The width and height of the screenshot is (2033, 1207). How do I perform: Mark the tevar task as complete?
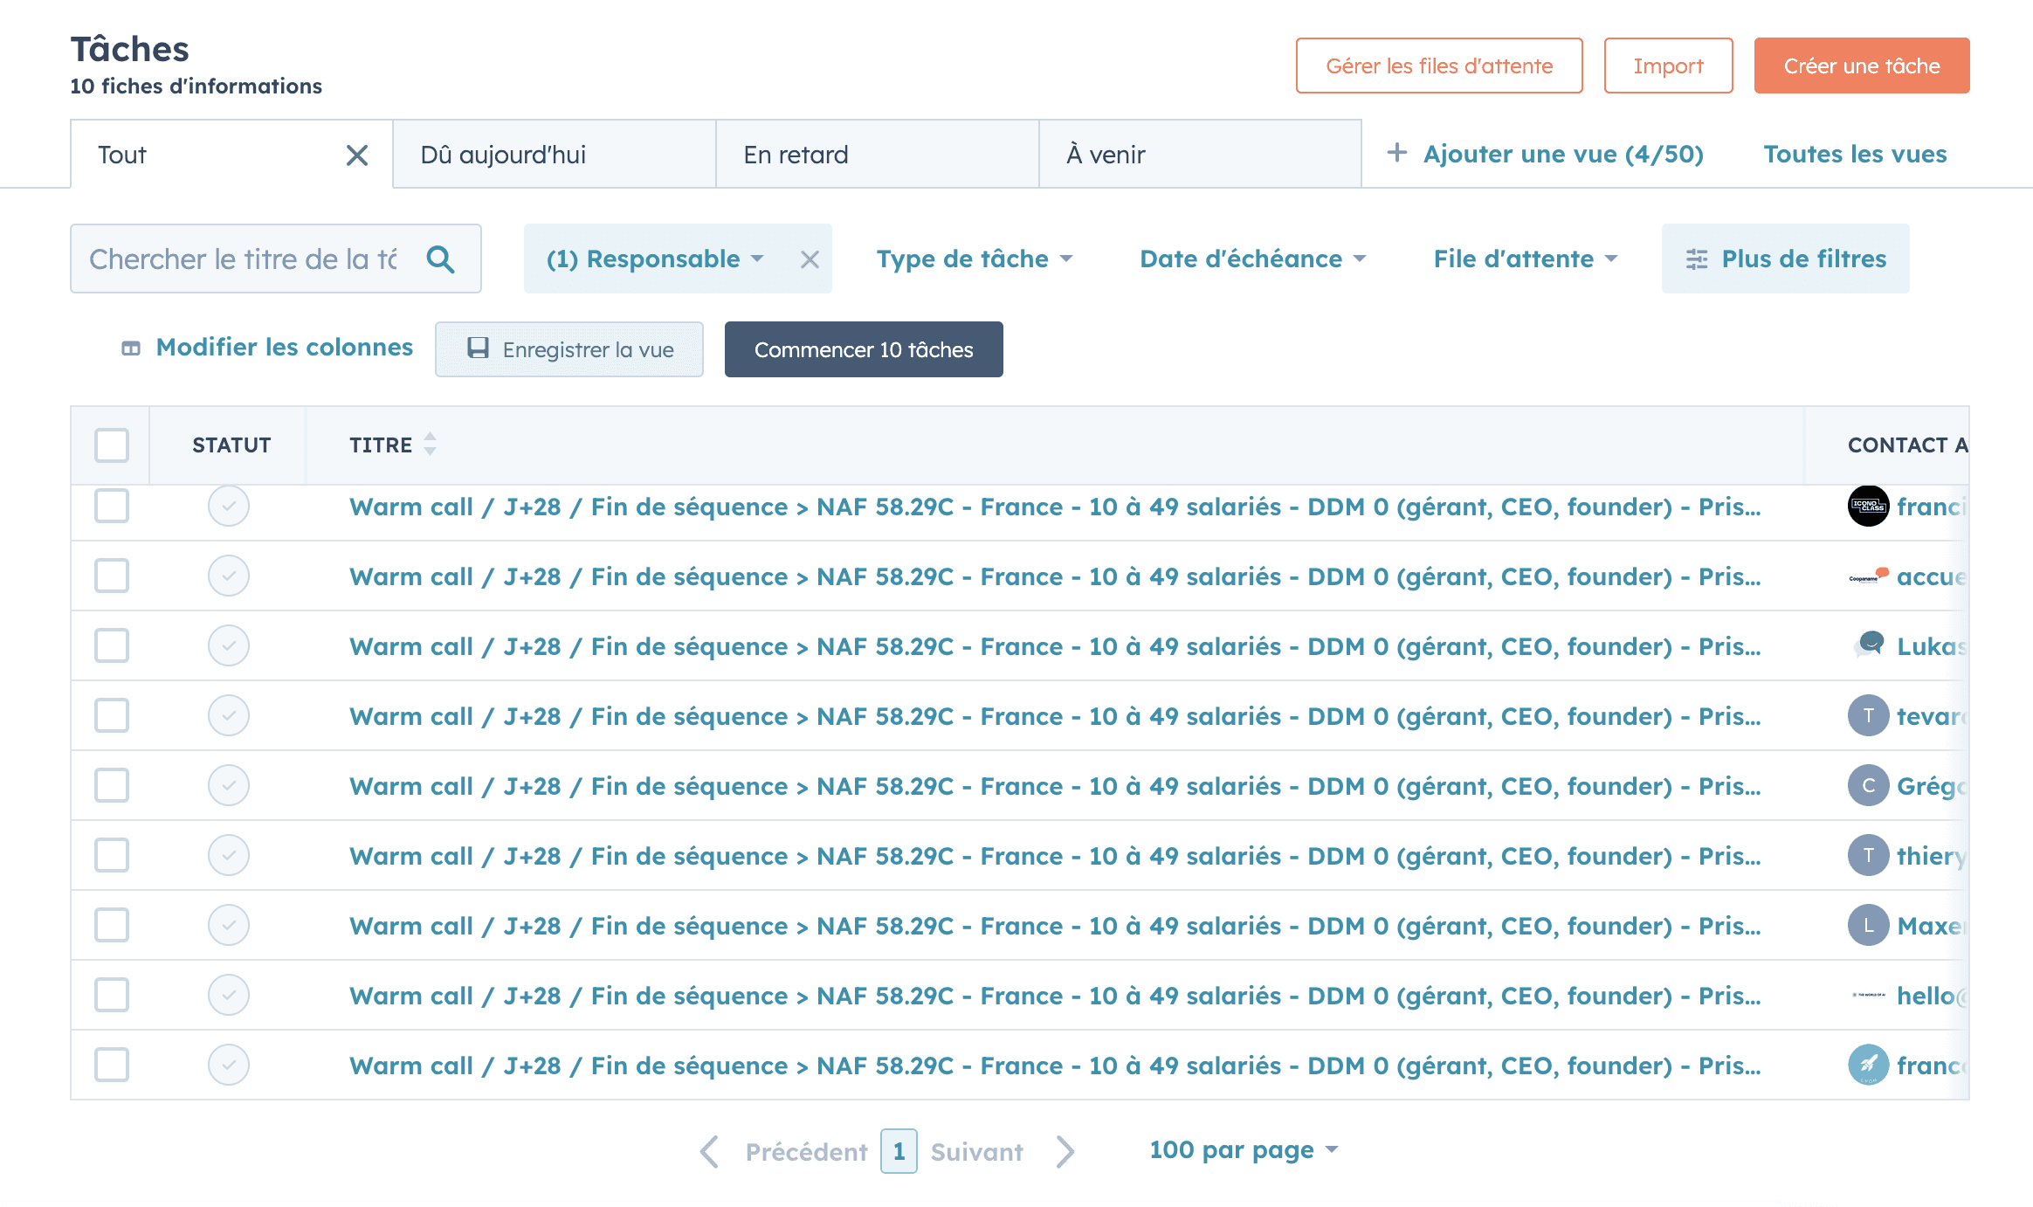pyautogui.click(x=229, y=715)
